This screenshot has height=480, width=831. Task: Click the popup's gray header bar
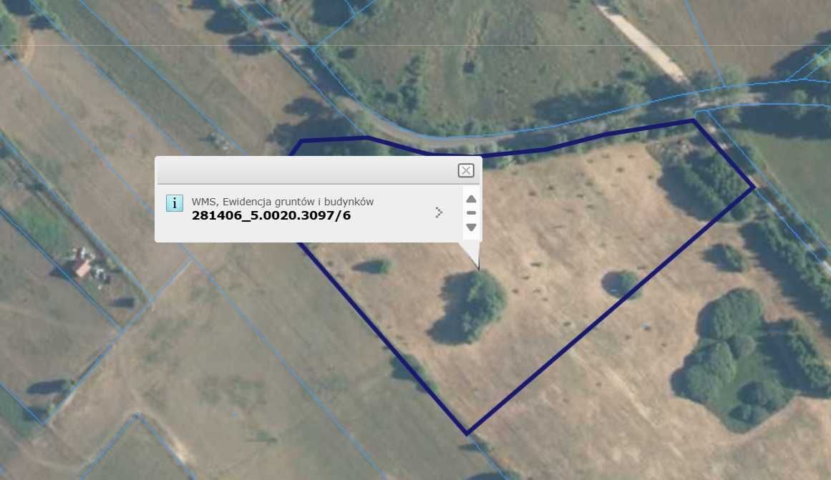[x=306, y=170]
